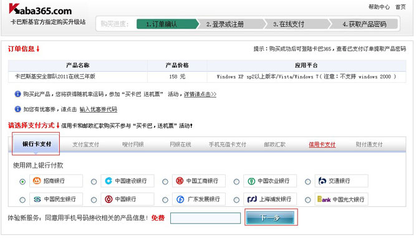Click the Kaba365.com logo
Viewport: 416px width, 238px height.
pos(41,9)
